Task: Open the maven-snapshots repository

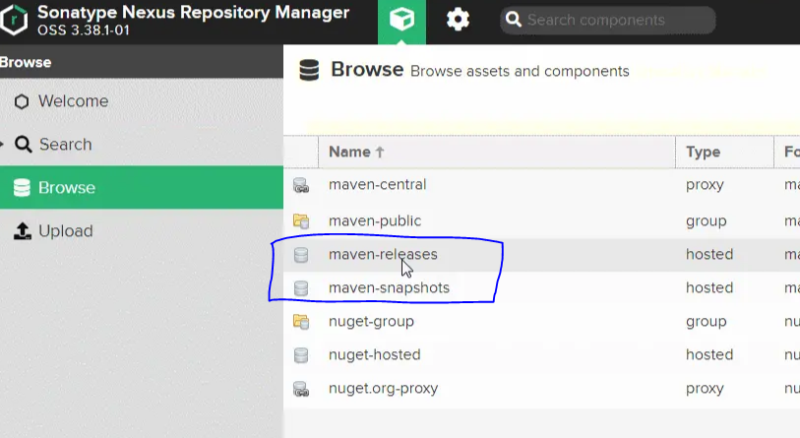Action: pyautogui.click(x=389, y=288)
